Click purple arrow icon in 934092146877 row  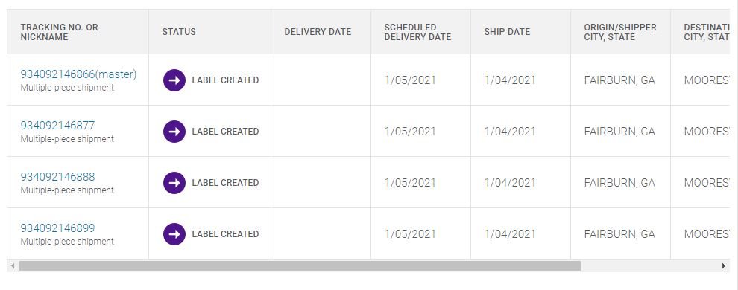[174, 132]
